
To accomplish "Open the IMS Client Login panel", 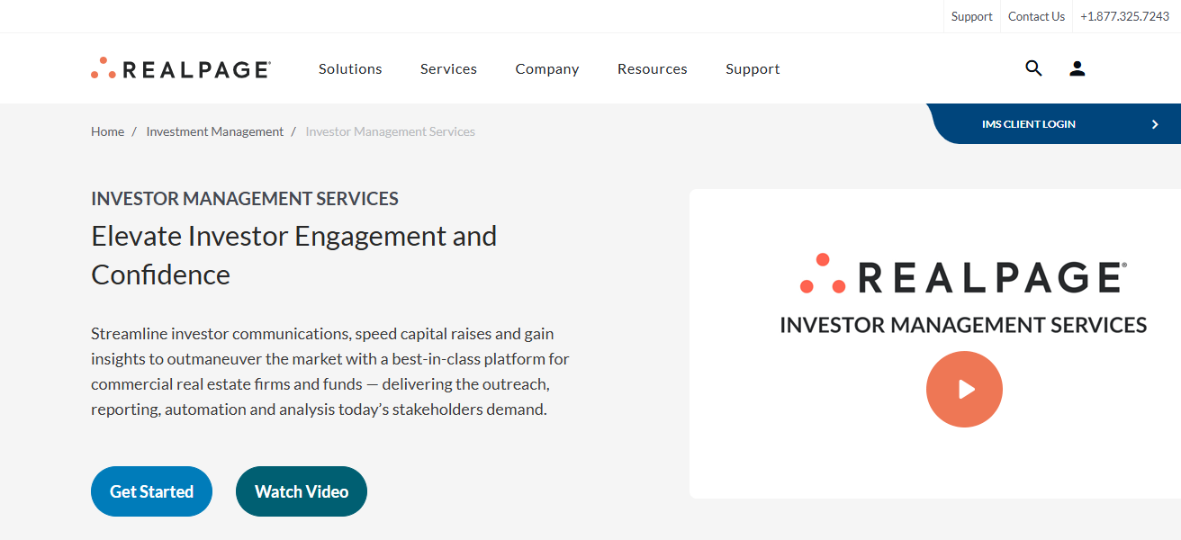I will coord(1029,124).
